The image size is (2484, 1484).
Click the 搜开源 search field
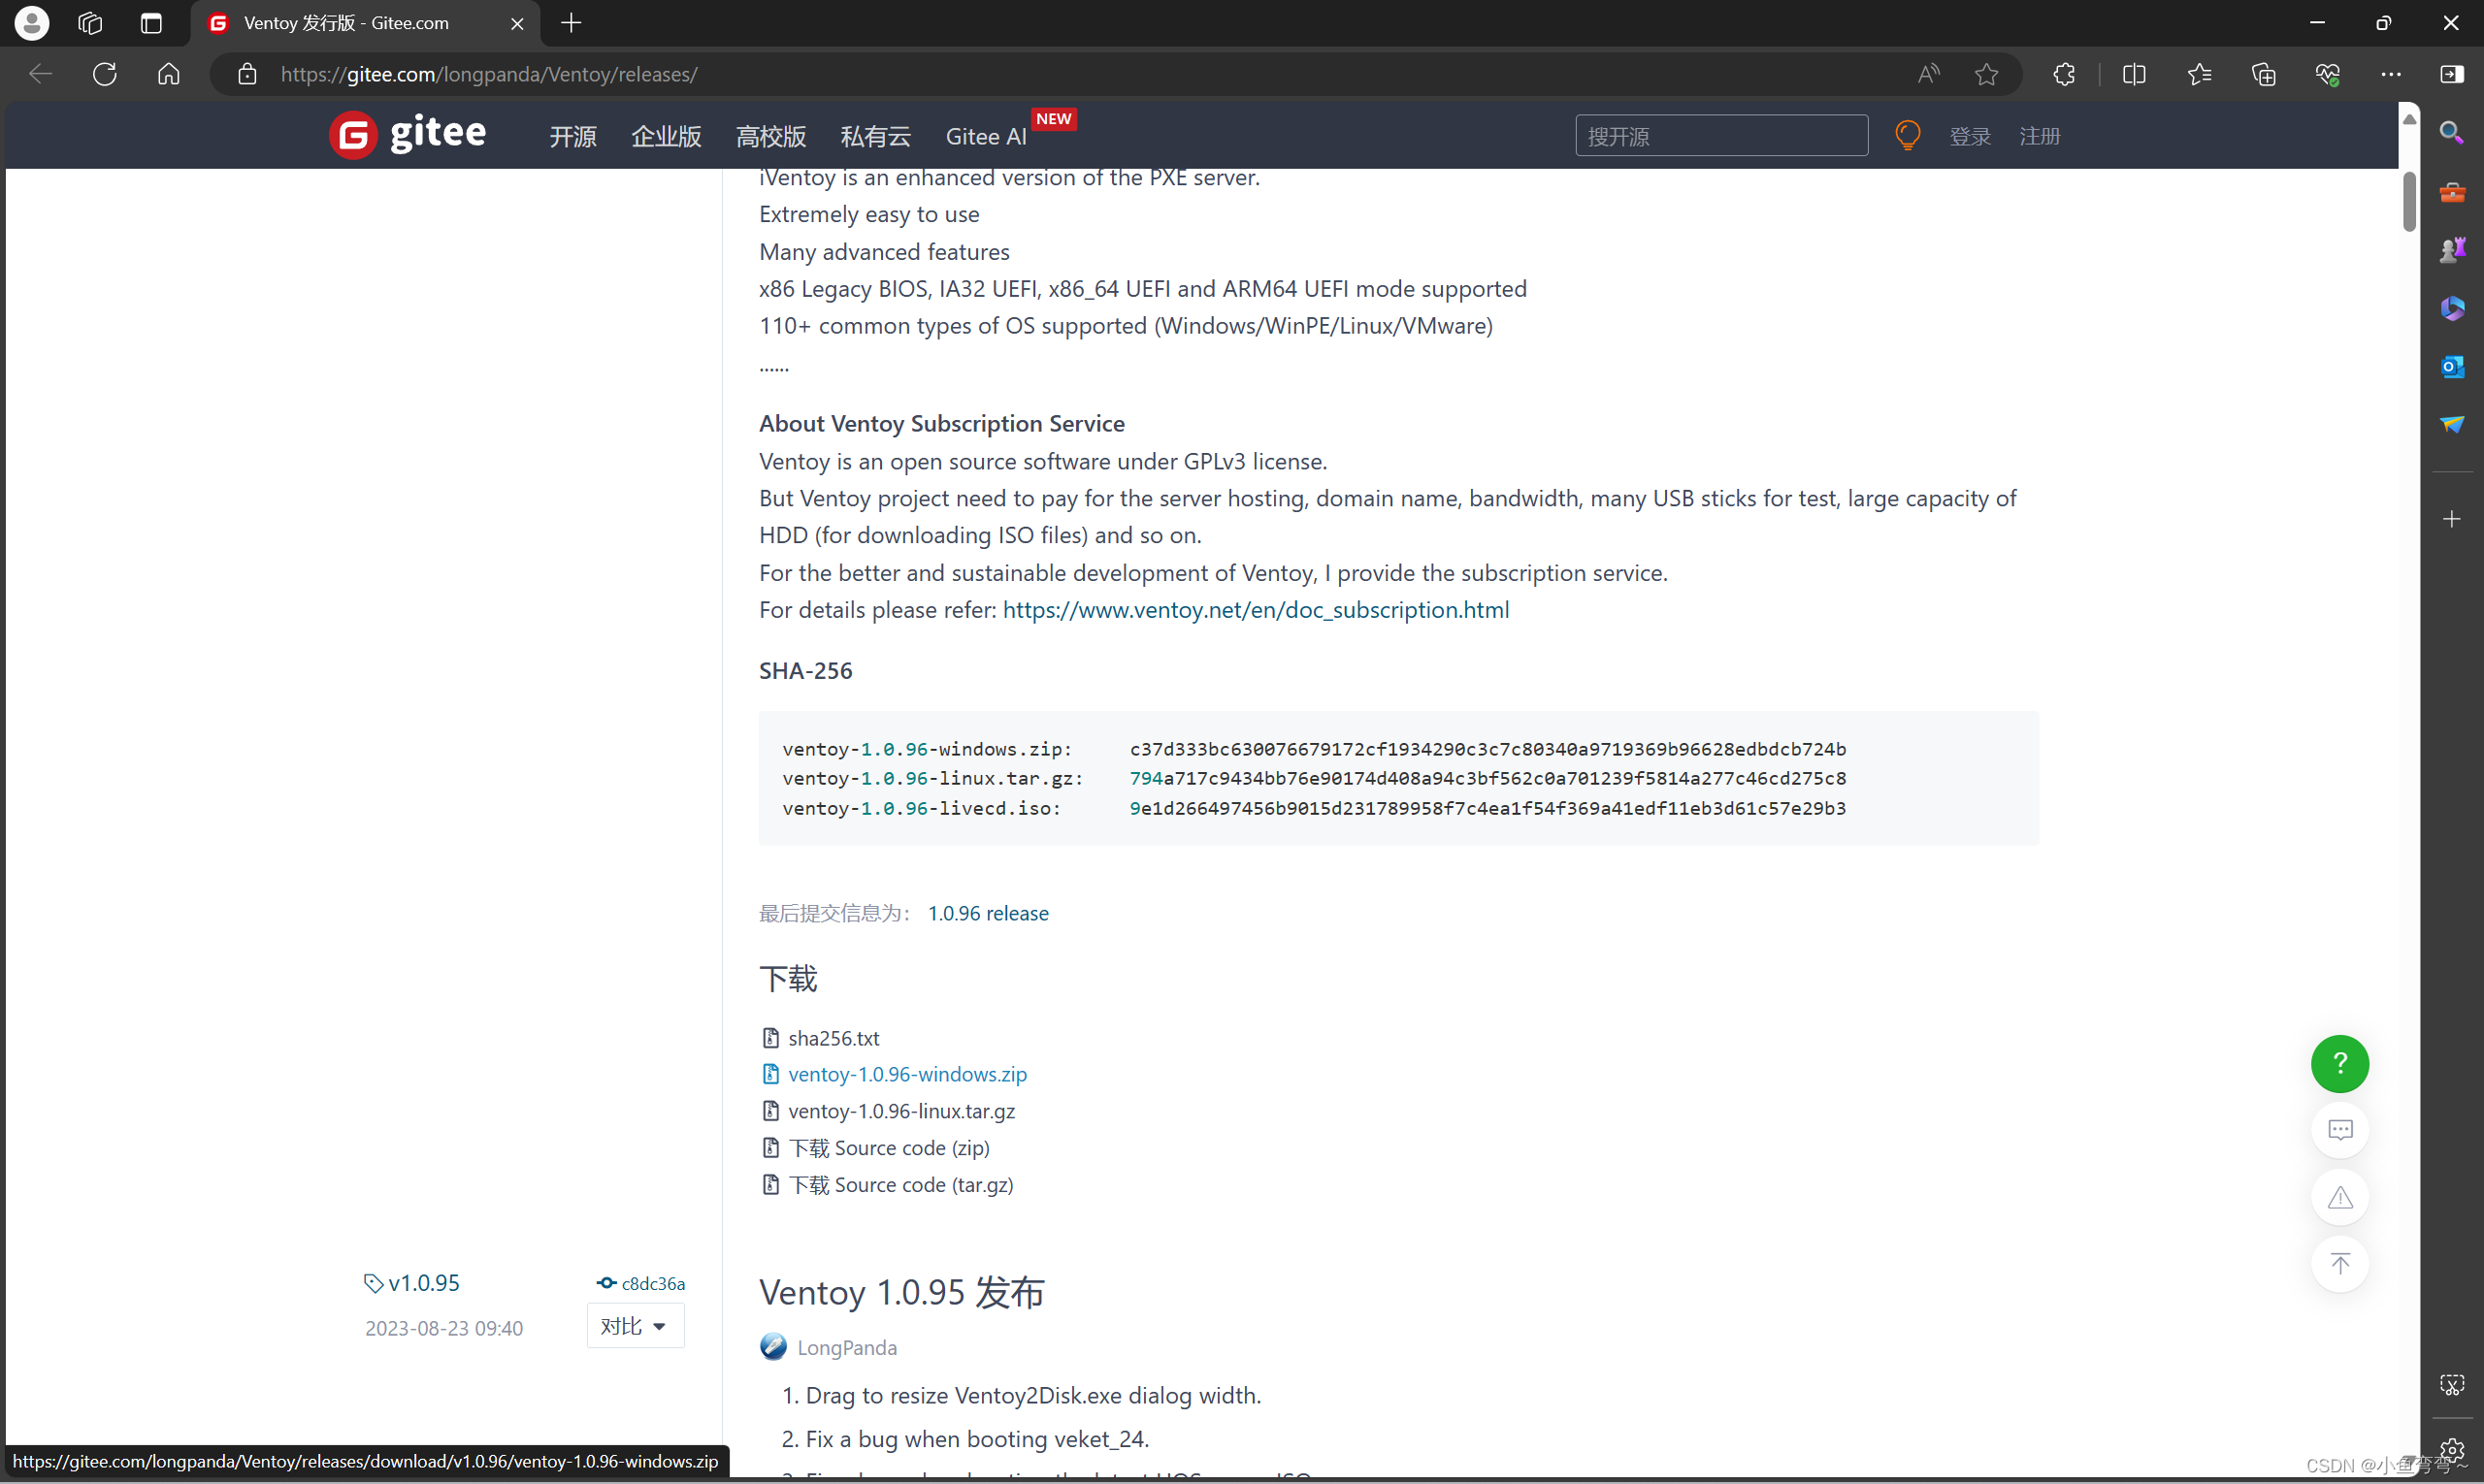point(1720,136)
